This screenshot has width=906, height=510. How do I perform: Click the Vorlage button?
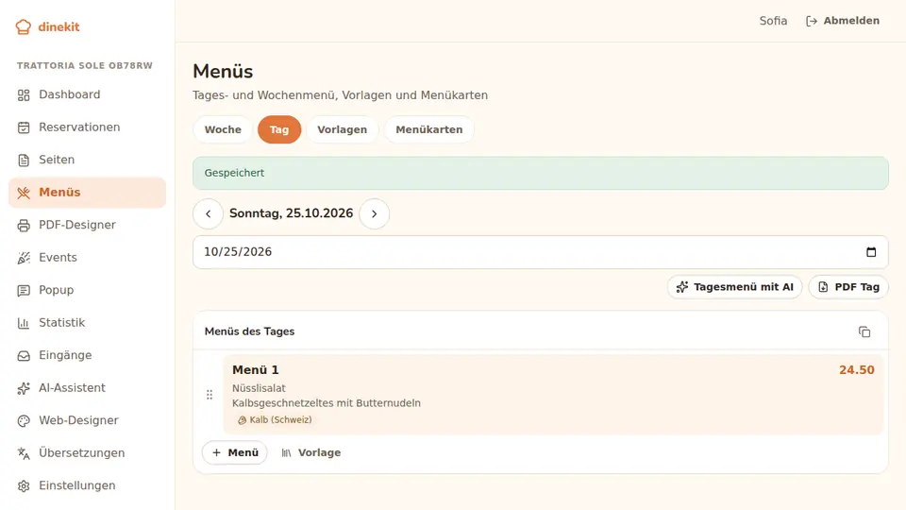(x=310, y=452)
